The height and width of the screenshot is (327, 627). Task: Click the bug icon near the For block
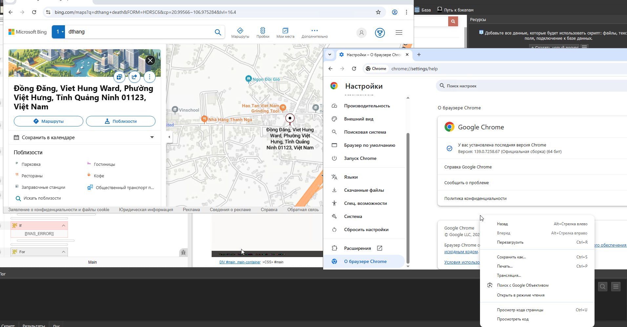click(x=183, y=252)
